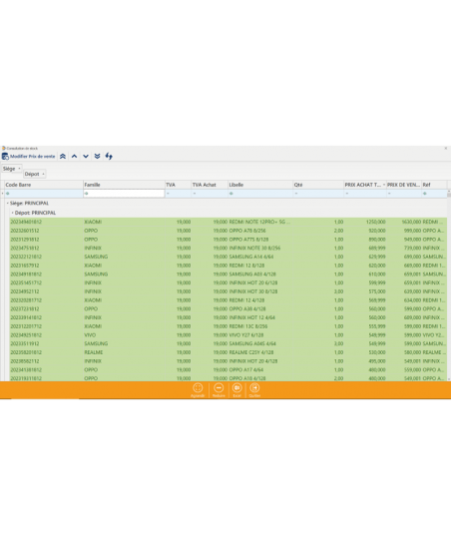
Task: Export to Excel via orange bar icon
Action: (237, 390)
